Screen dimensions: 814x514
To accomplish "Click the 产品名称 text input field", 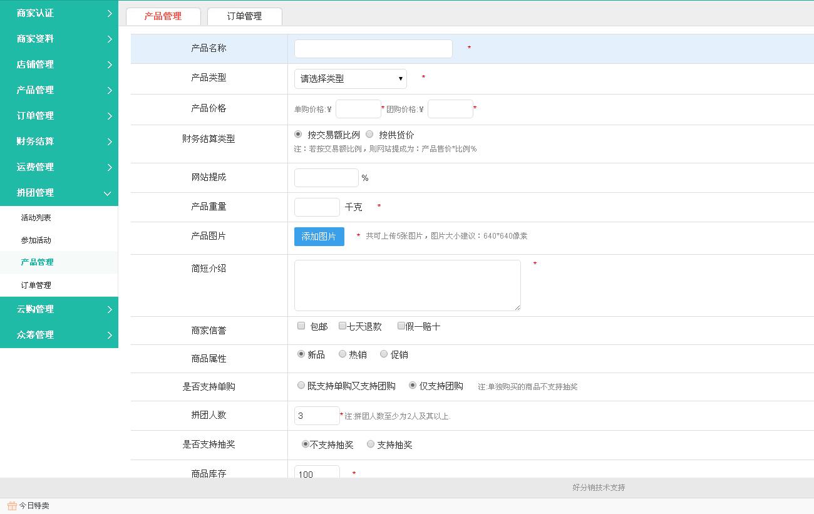I will coord(373,49).
